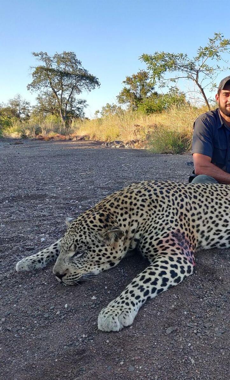The height and width of the screenshot is (380, 230).
Task: Click the bushy green tree in center
Action: [x=136, y=90]
